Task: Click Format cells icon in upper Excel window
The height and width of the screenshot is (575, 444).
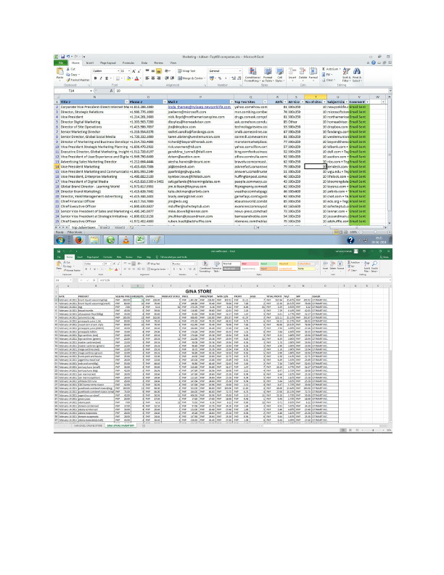Action: point(313,73)
